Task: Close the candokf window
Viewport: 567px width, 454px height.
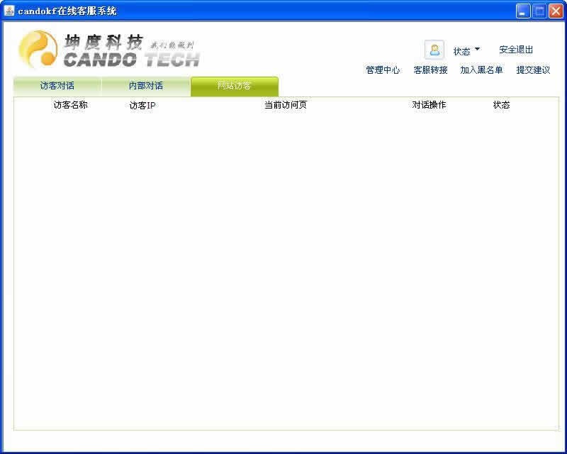Action: (556, 11)
